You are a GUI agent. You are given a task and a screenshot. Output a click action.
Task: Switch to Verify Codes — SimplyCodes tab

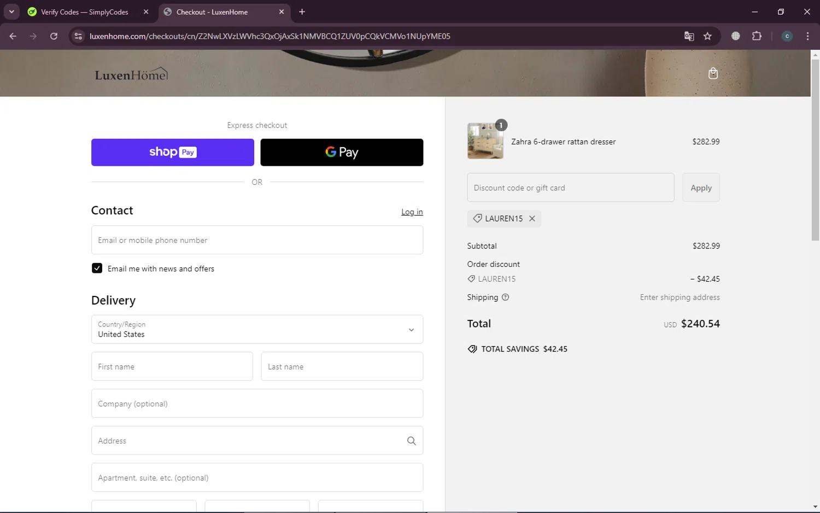click(x=84, y=12)
